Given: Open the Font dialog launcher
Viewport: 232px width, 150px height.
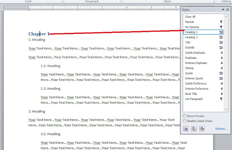Looking at the screenshot, I should click(63, 1).
